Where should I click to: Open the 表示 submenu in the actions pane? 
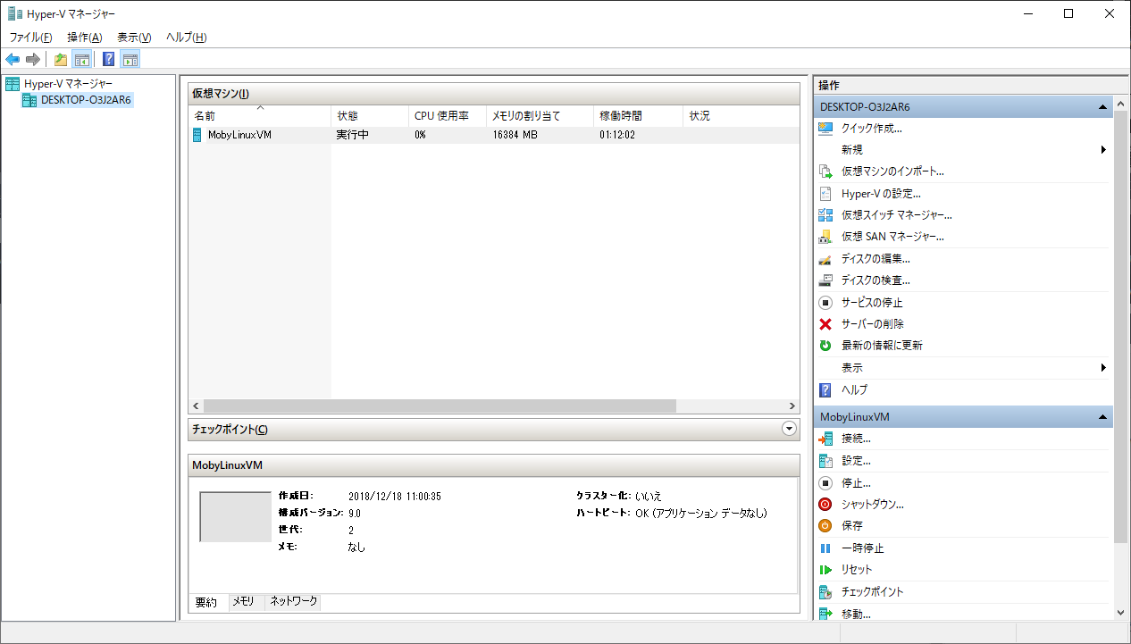click(962, 368)
